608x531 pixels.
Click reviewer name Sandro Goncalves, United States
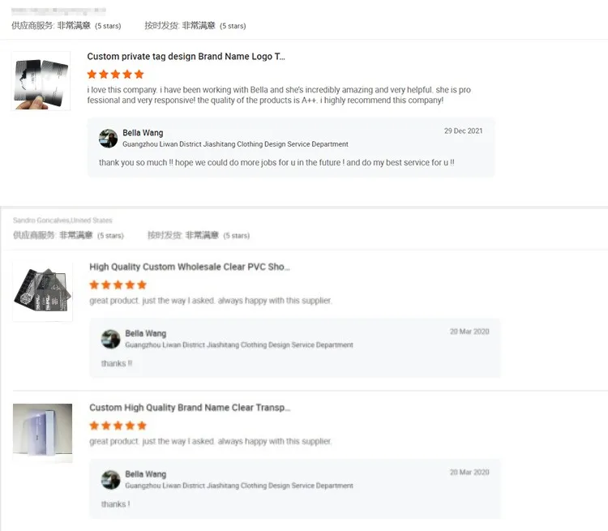click(x=62, y=221)
